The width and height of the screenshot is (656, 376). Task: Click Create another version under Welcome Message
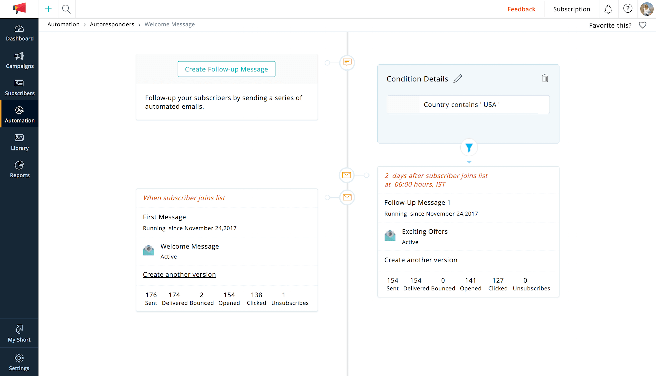pos(179,274)
